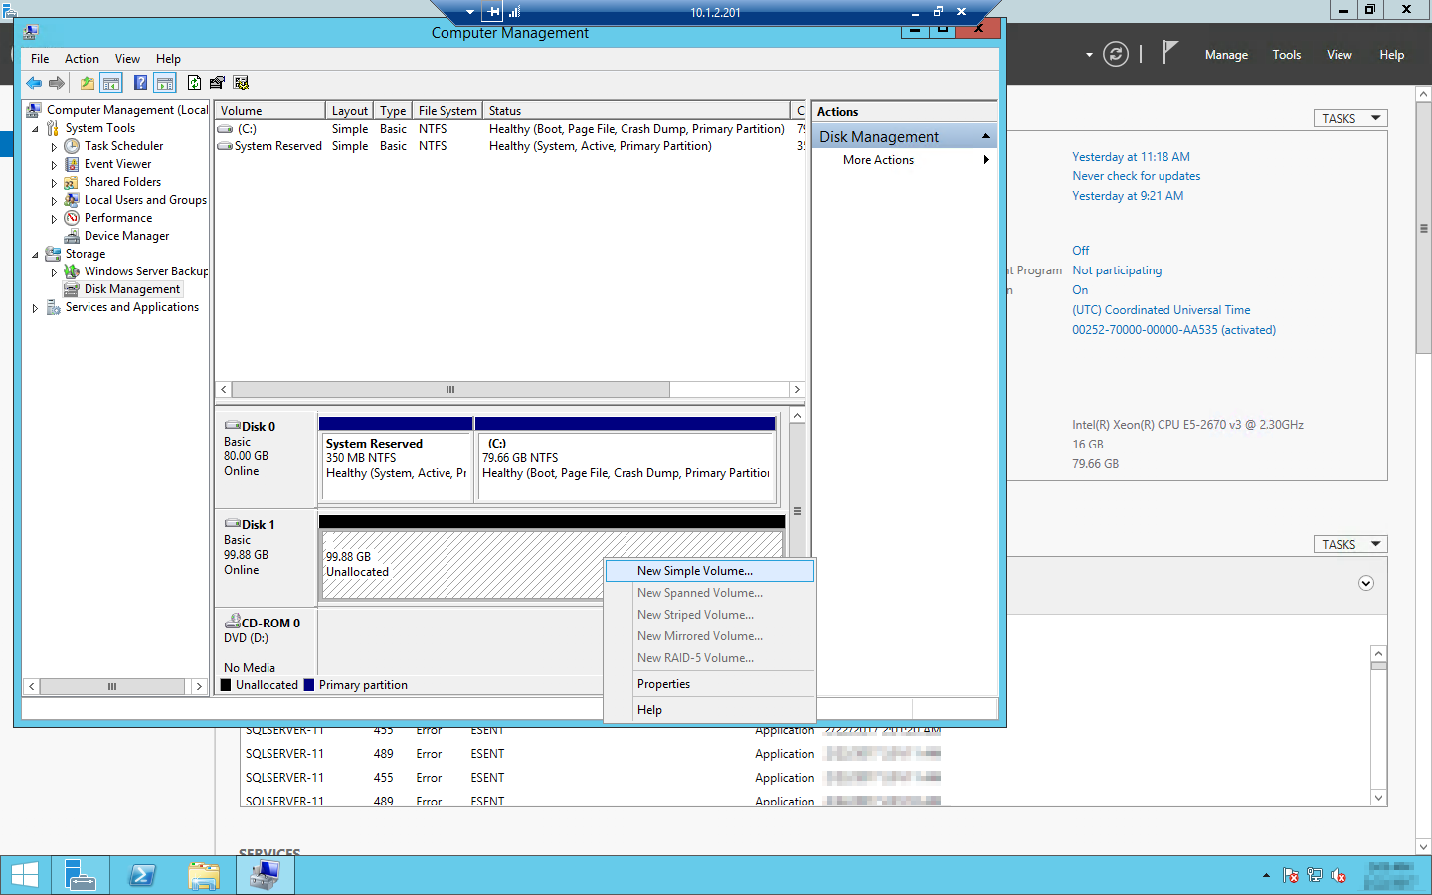
Task: Open PowerShell from the taskbar
Action: tap(142, 875)
